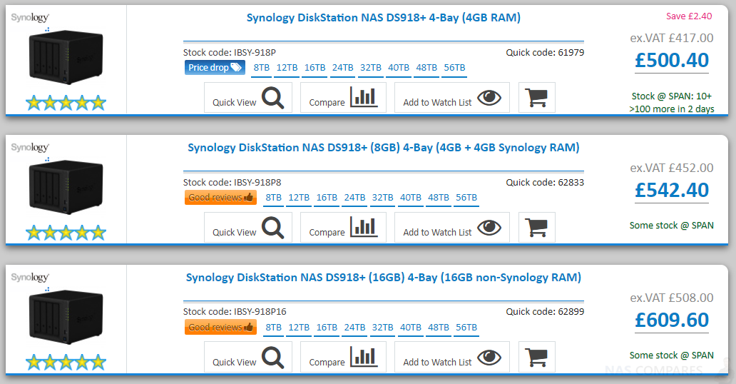The height and width of the screenshot is (384, 736).
Task: Click star rating under DS918+ (8GB) image
Action: (x=66, y=232)
